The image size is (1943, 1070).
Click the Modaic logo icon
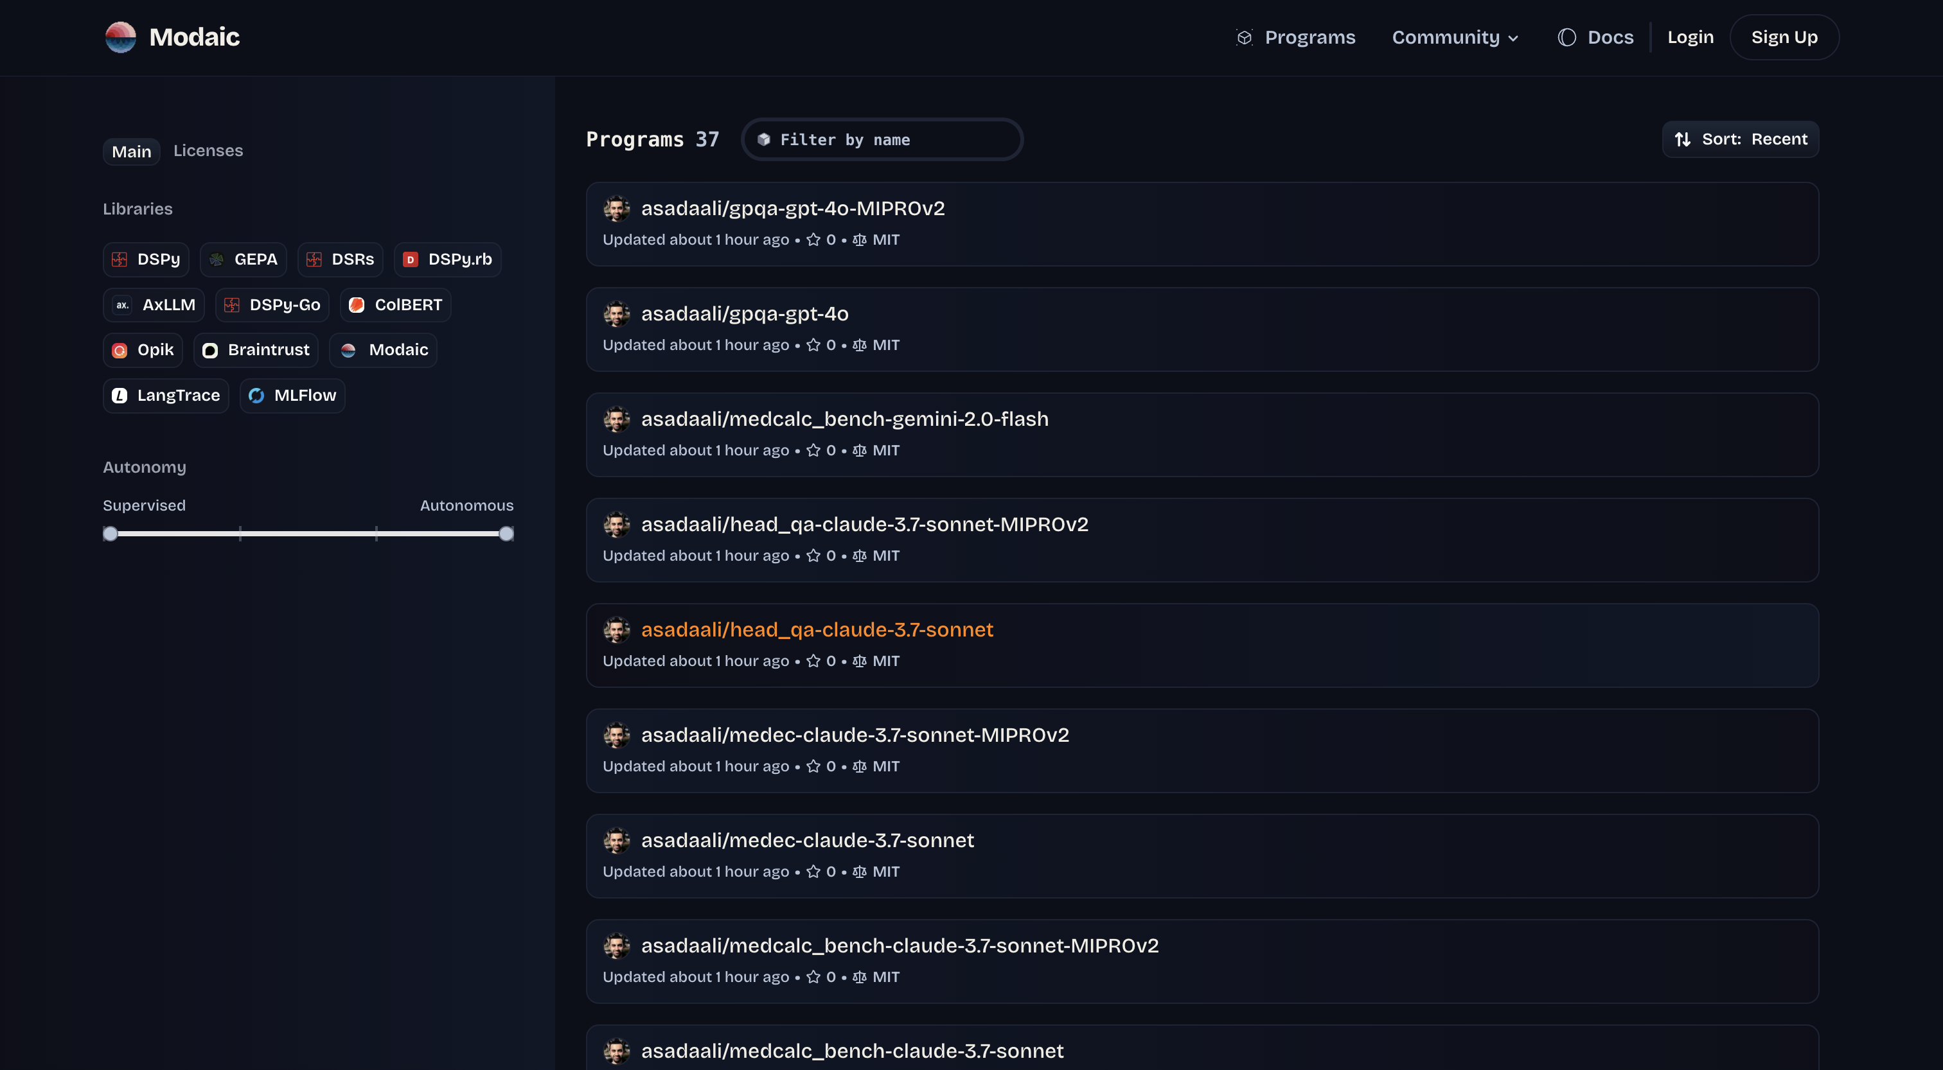point(120,37)
